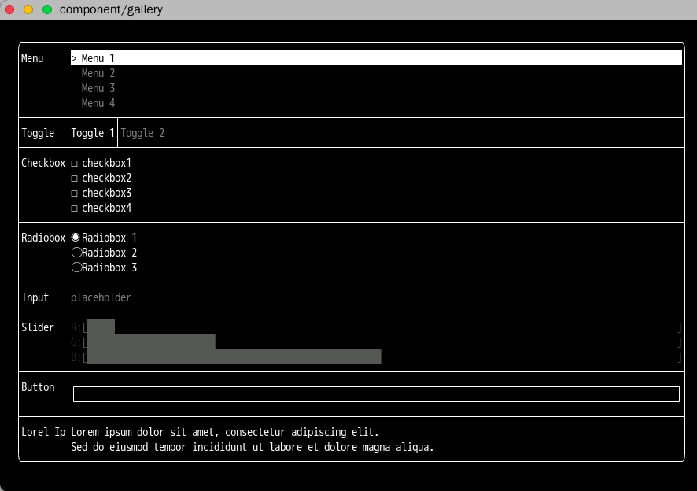Pick the Menu 3 entry
697x491 pixels.
coord(98,88)
